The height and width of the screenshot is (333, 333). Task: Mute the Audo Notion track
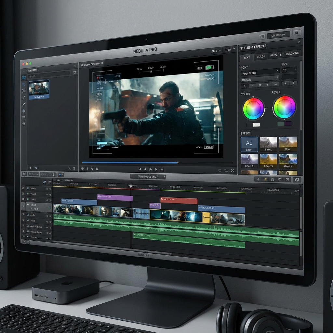47,227
